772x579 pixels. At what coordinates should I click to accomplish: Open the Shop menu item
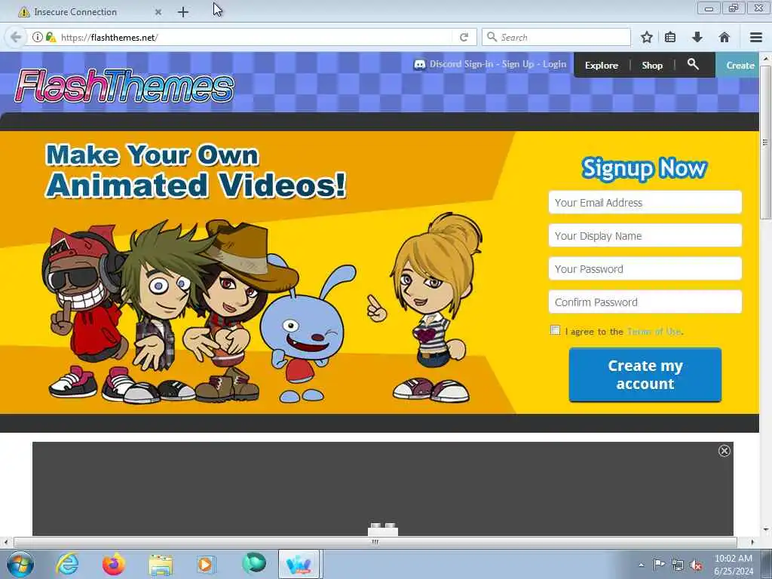tap(652, 65)
